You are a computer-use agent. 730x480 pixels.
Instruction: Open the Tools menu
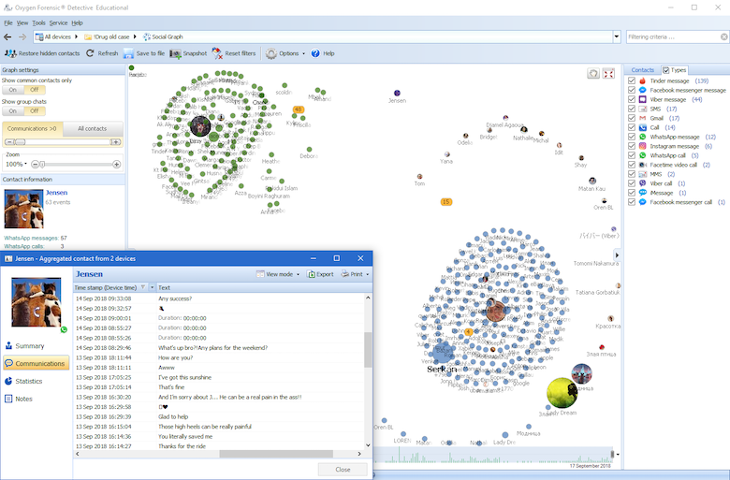38,22
